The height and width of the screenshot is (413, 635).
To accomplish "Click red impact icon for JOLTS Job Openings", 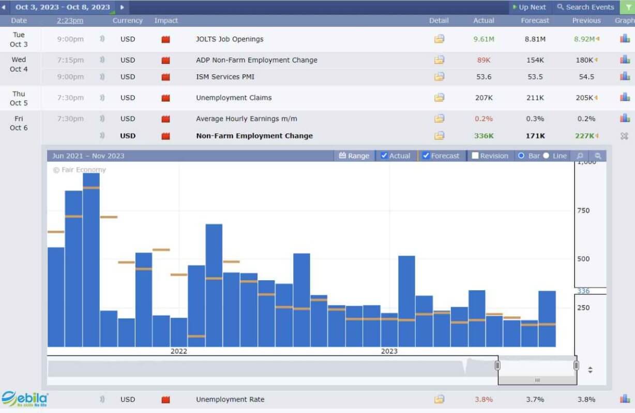I will 165,39.
